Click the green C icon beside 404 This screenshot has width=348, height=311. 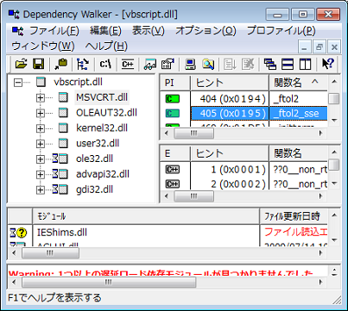point(173,99)
